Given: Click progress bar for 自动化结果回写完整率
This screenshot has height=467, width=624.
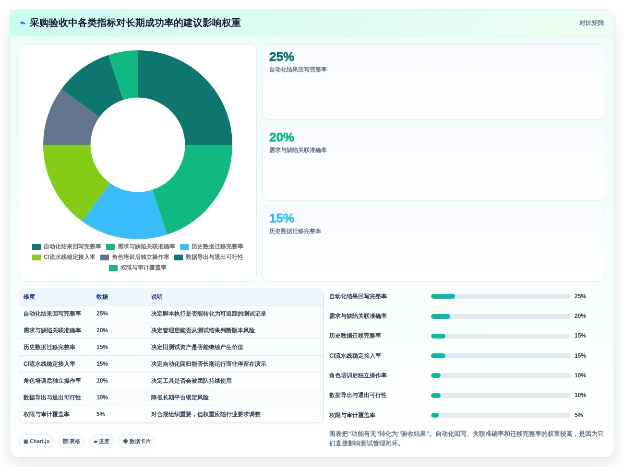Looking at the screenshot, I should (501, 296).
